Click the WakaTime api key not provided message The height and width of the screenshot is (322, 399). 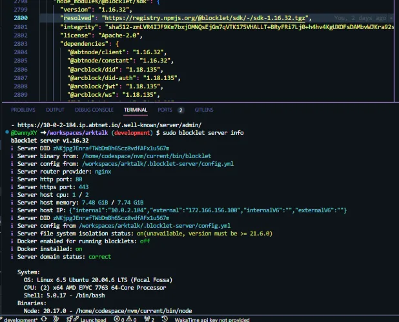tap(212, 319)
